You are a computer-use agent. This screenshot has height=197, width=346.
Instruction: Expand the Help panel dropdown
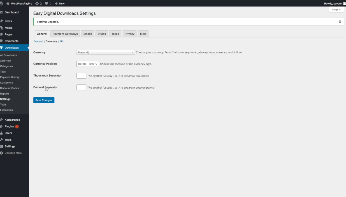[x=336, y=10]
